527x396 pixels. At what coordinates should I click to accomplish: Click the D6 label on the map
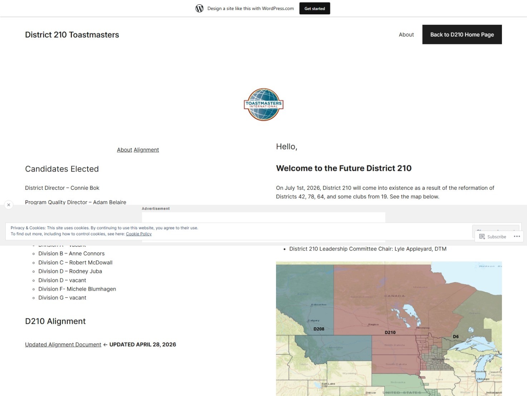[456, 337]
